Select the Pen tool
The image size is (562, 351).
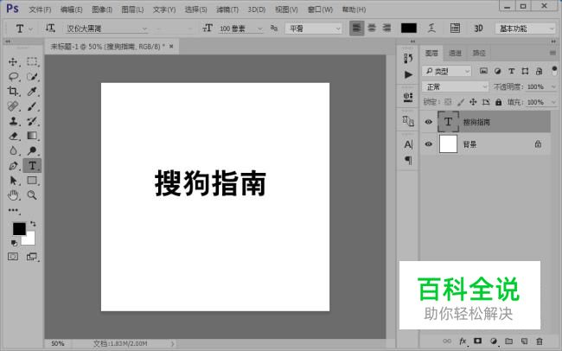point(13,166)
